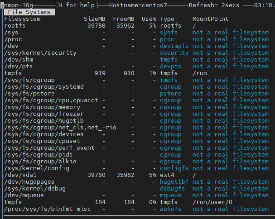
Task: Click the Use% column header
Action: click(x=149, y=19)
